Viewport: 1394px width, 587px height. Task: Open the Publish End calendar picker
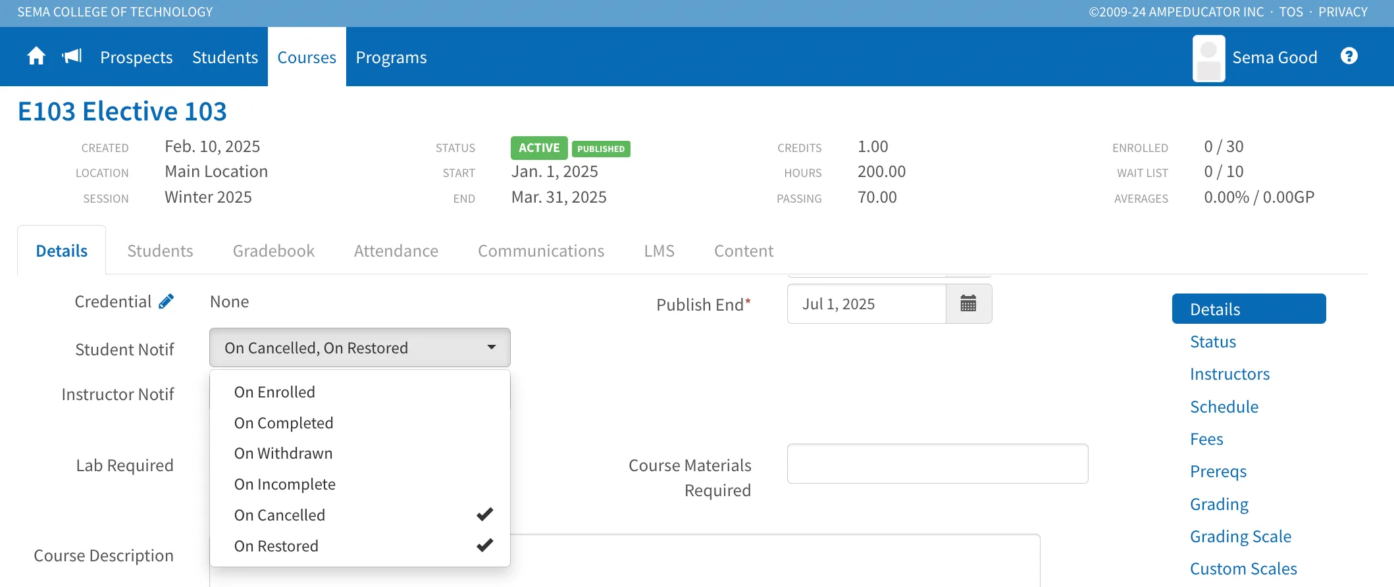[x=968, y=304]
